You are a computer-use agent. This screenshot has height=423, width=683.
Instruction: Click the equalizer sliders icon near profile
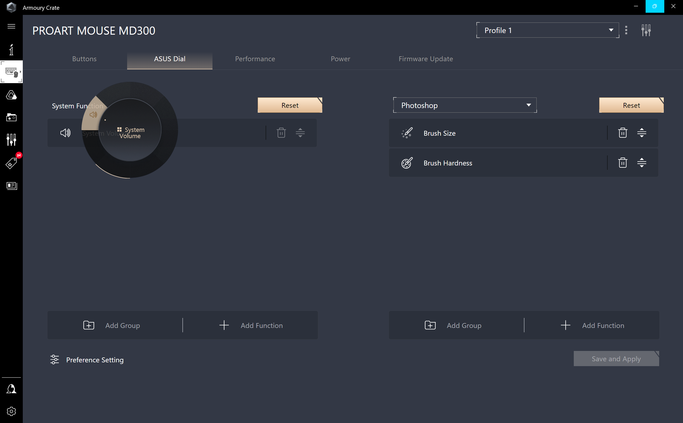(646, 30)
